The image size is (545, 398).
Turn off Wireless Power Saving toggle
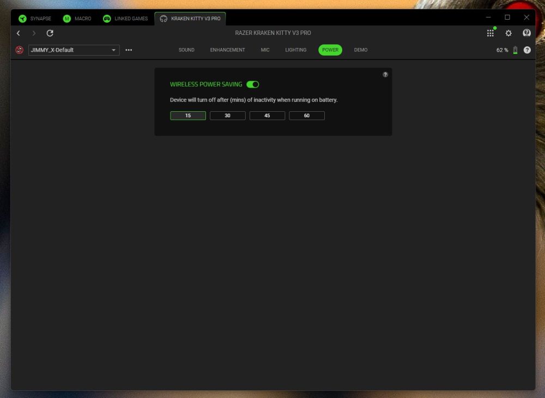click(x=253, y=85)
